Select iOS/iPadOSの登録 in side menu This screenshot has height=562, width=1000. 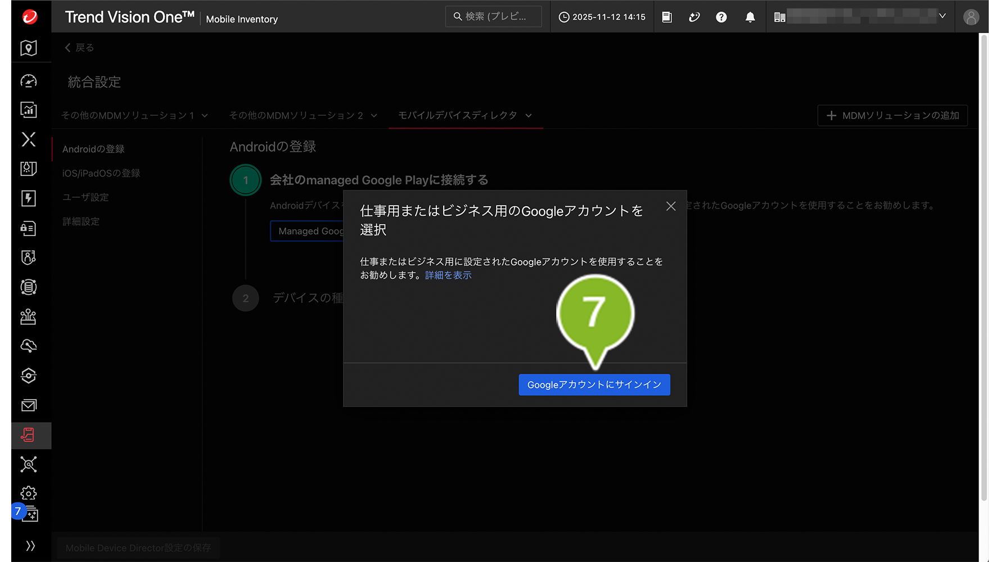[101, 173]
